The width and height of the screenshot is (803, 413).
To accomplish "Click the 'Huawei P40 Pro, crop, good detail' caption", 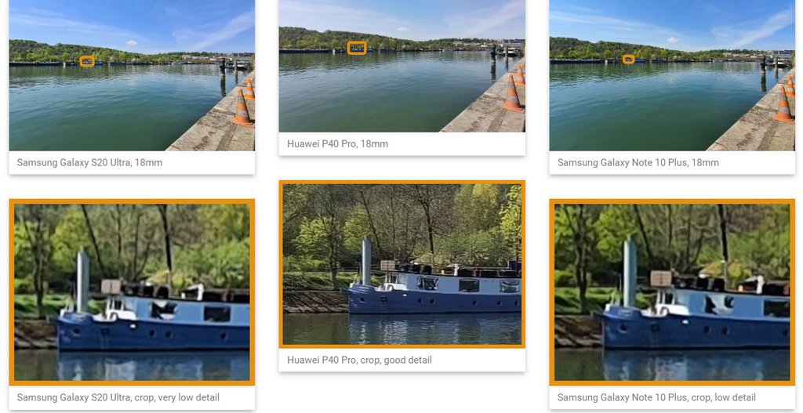I will tap(359, 360).
